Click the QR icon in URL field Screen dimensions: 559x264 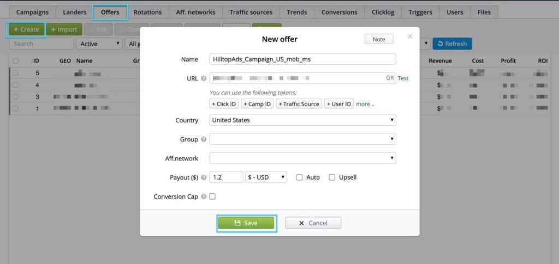[389, 78]
